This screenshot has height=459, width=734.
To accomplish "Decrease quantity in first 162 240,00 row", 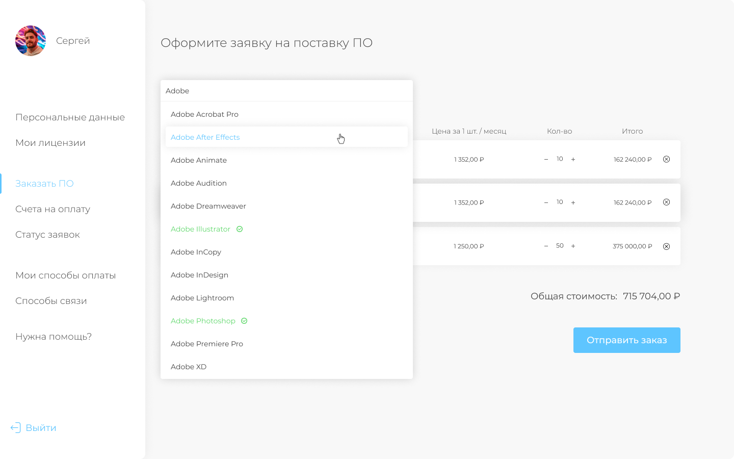I will click(x=546, y=159).
